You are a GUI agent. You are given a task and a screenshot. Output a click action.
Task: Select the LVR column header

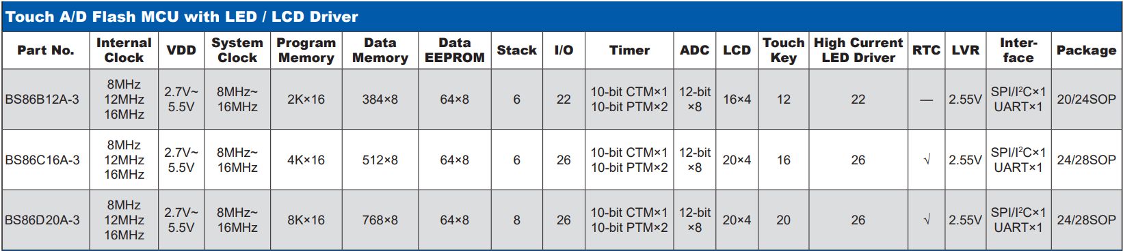point(965,50)
